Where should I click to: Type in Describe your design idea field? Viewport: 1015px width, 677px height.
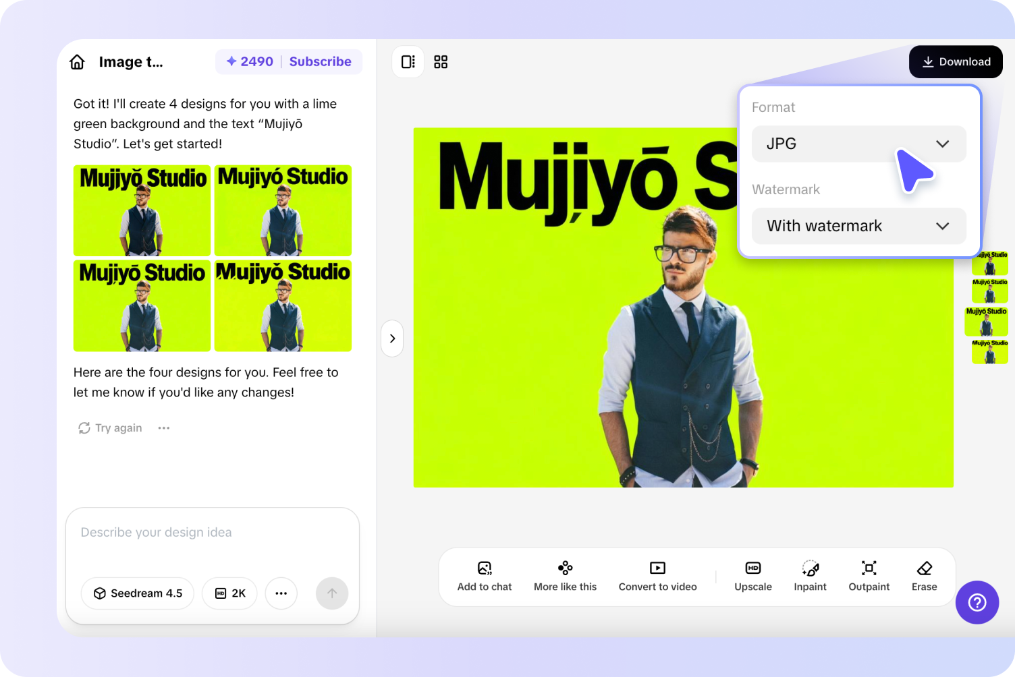click(x=212, y=533)
